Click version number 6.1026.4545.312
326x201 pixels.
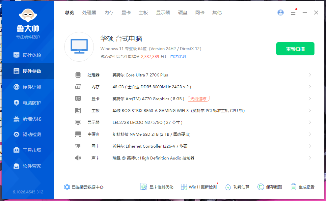pyautogui.click(x=28, y=192)
